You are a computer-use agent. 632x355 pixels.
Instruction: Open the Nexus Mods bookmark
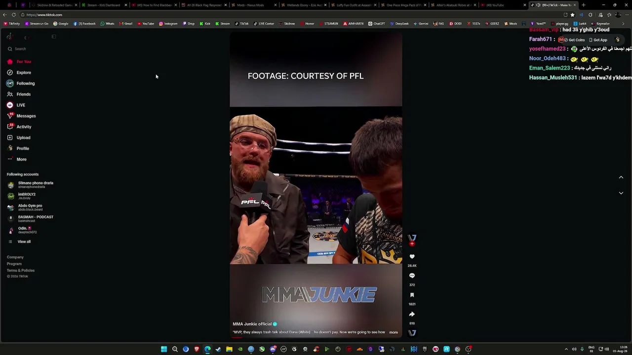(x=511, y=24)
